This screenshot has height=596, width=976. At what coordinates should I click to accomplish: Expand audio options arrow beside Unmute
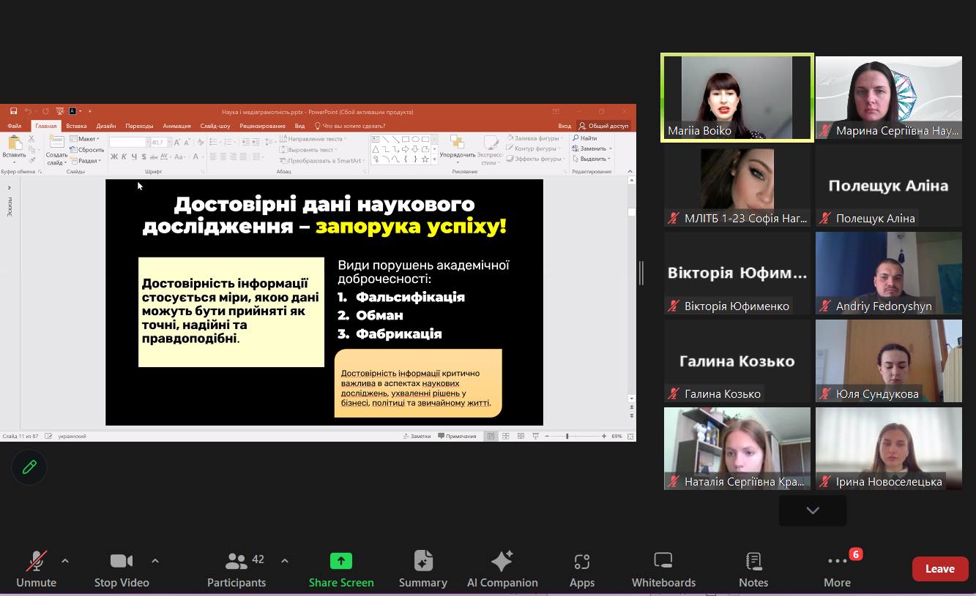65,561
